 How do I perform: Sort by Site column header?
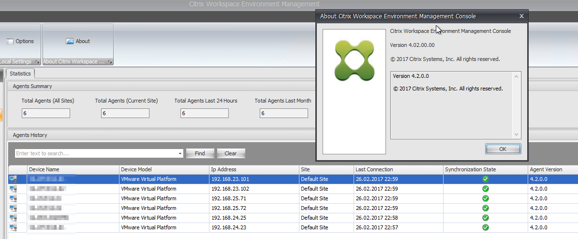[326, 169]
